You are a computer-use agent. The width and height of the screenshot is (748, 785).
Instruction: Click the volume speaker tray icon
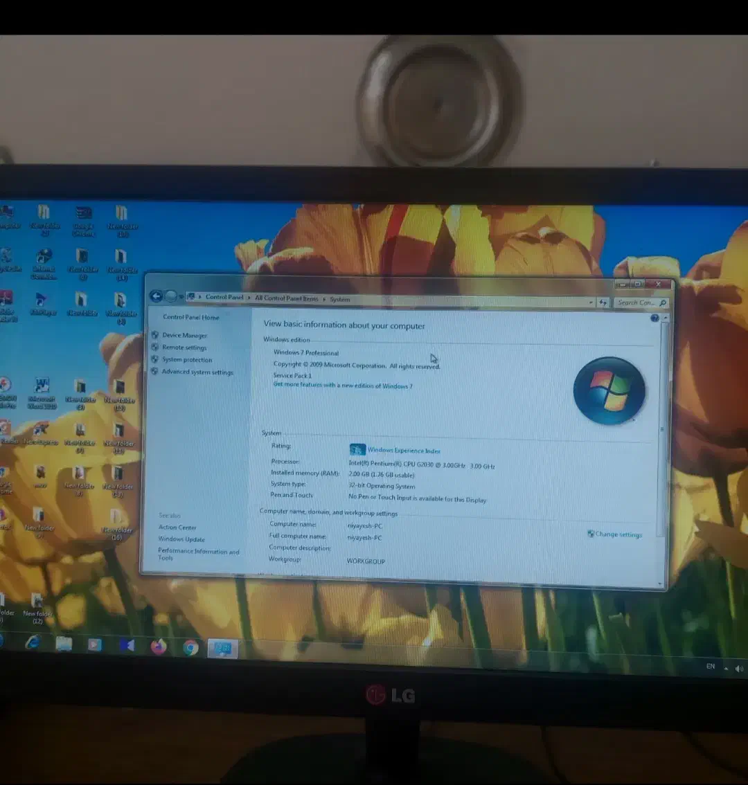point(738,669)
